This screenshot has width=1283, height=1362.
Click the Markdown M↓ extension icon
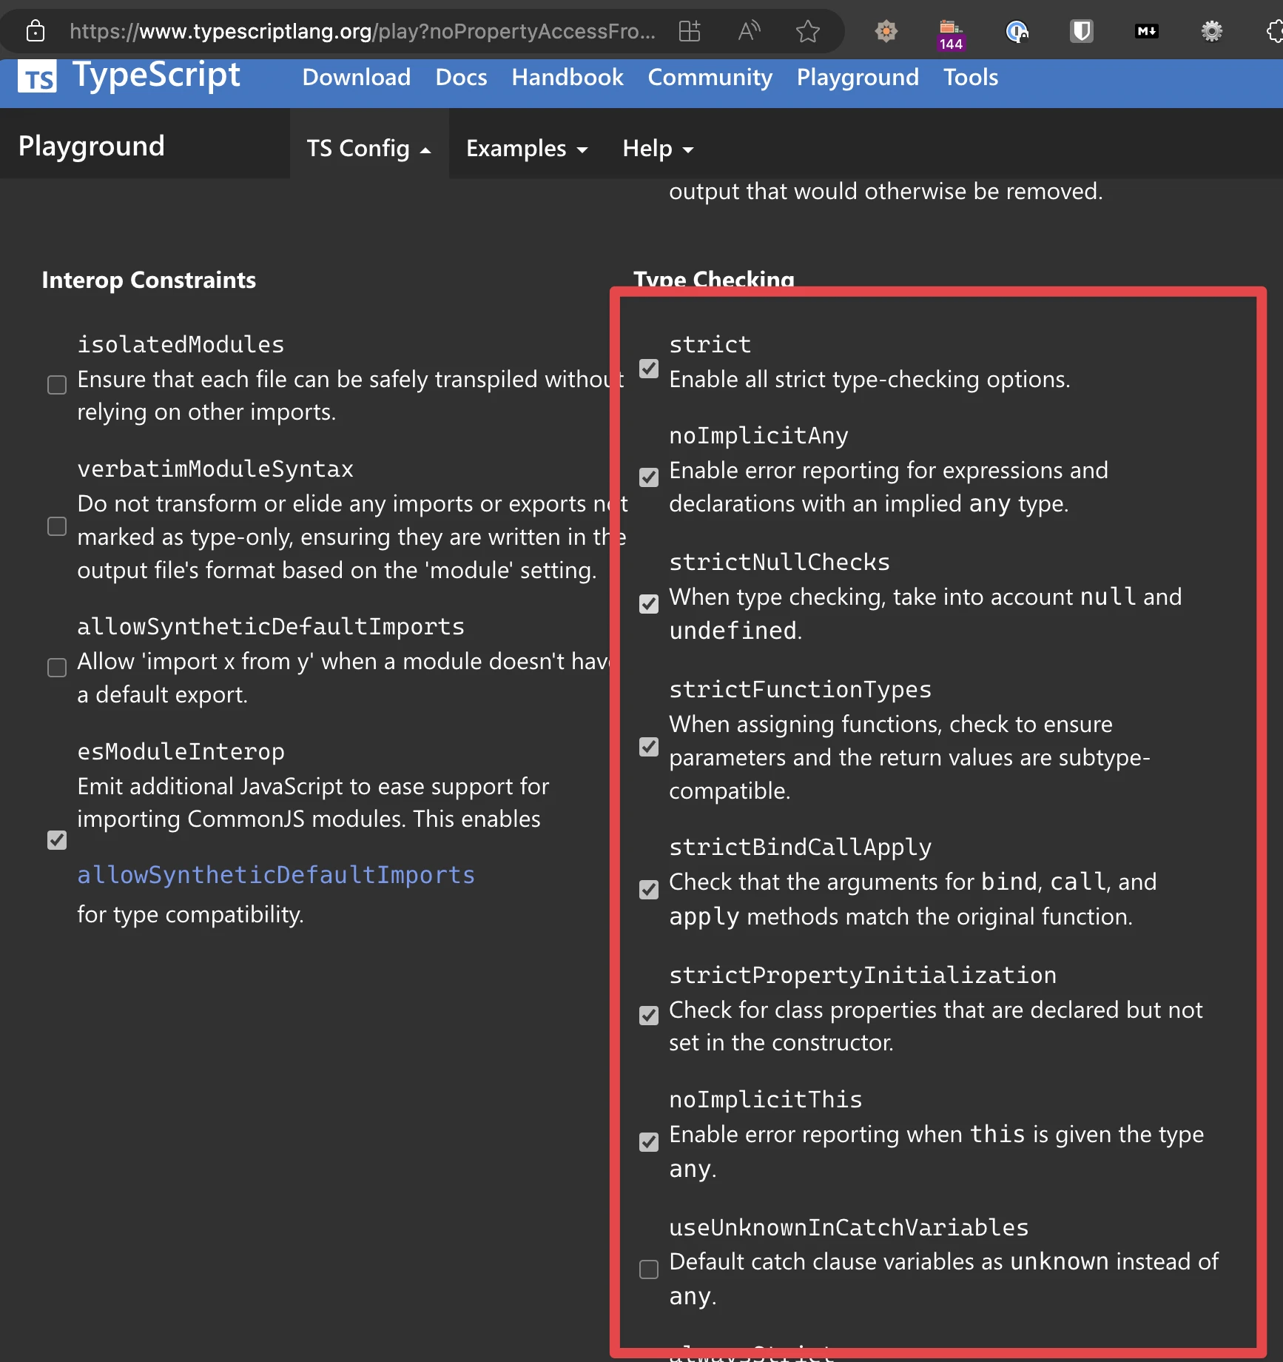[x=1147, y=31]
